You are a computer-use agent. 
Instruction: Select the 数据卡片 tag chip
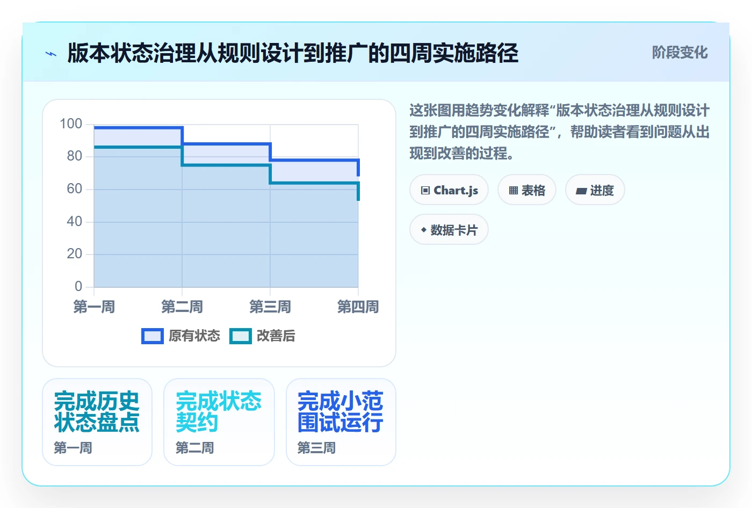(449, 230)
